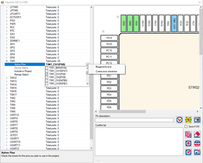Click the chip view vertical scroll down arrow
Screen dimensions: 203x163
tap(201, 108)
